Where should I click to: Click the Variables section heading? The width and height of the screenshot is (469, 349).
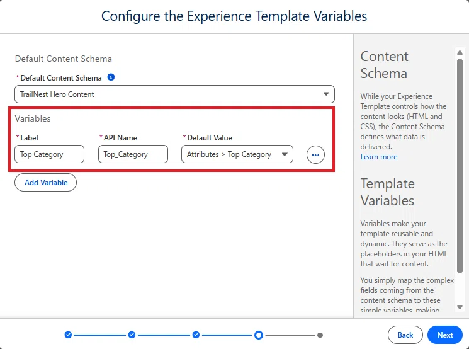[33, 118]
